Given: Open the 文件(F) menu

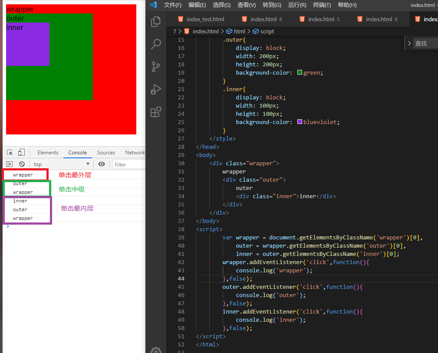Looking at the screenshot, I should click(173, 5).
